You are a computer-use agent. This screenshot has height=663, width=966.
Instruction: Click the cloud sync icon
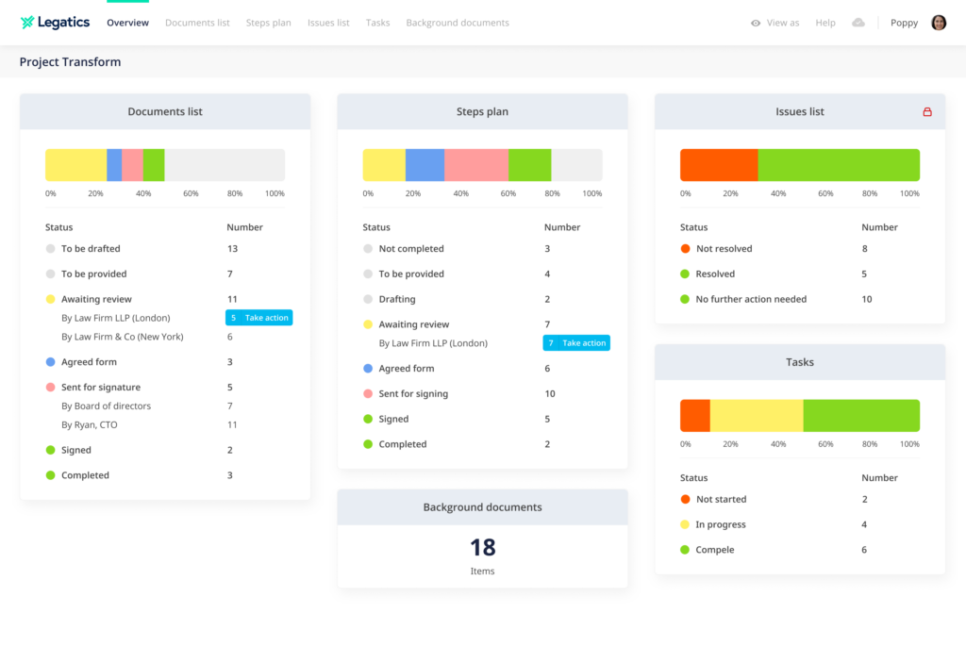(858, 23)
